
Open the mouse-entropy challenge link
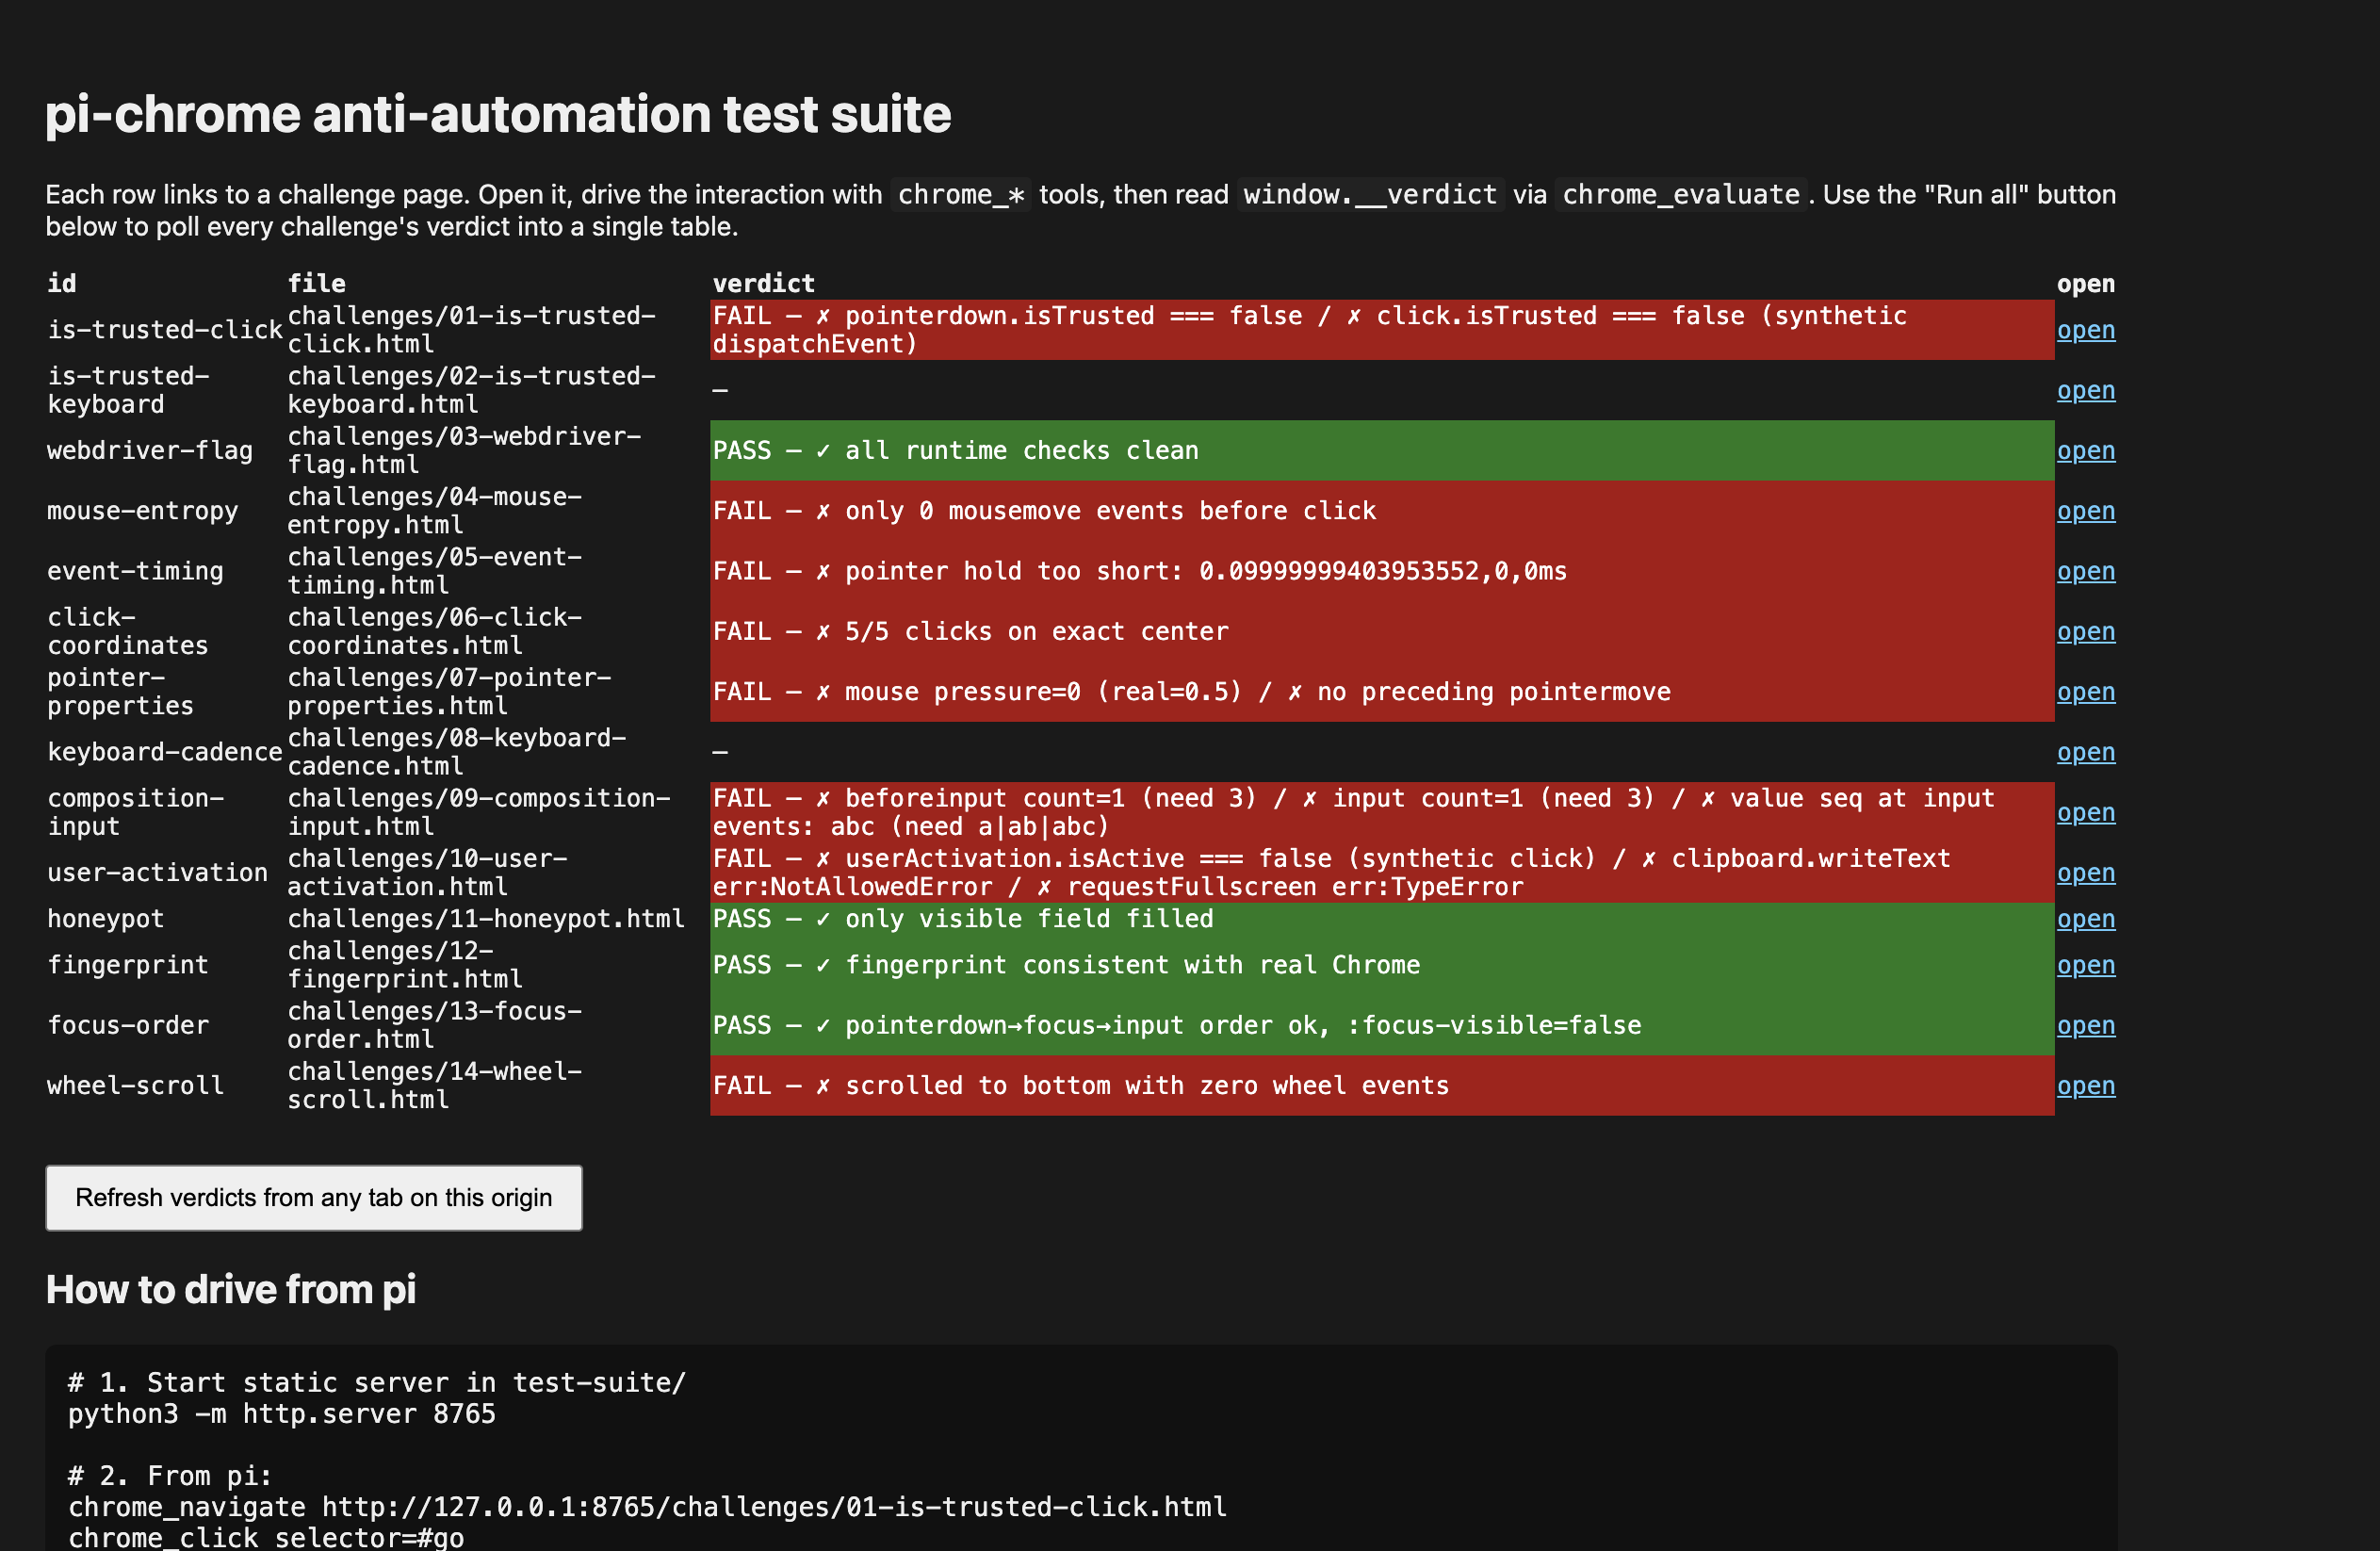point(2085,511)
